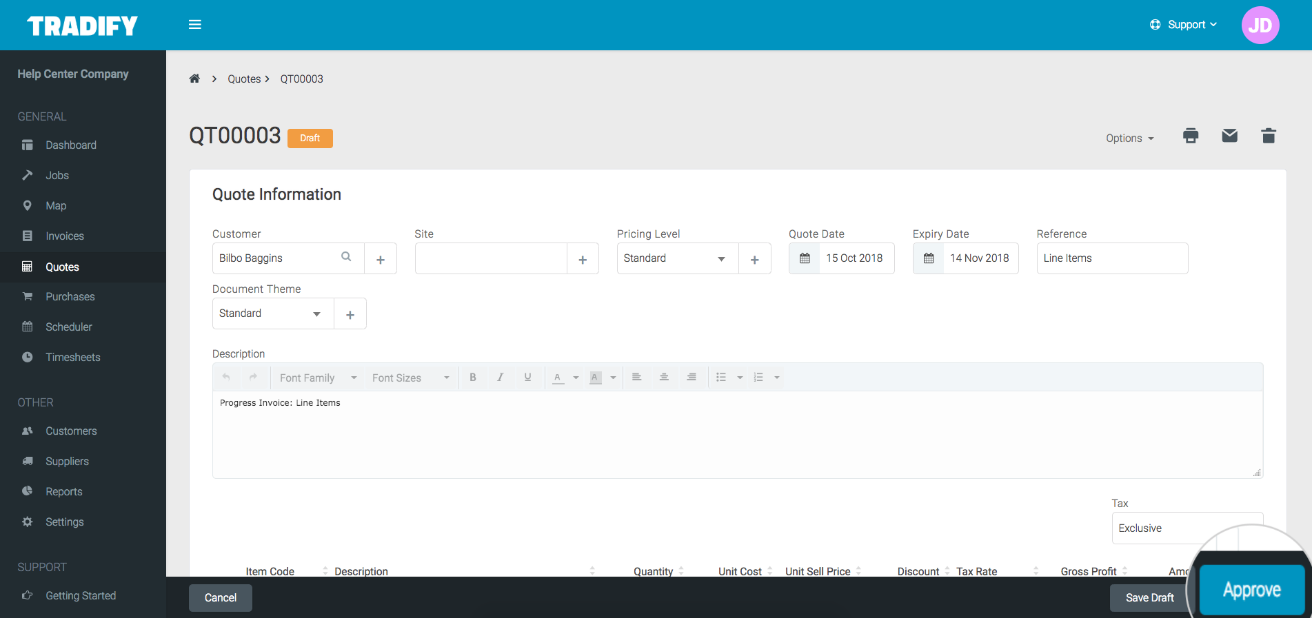Approve the quote

coord(1252,590)
